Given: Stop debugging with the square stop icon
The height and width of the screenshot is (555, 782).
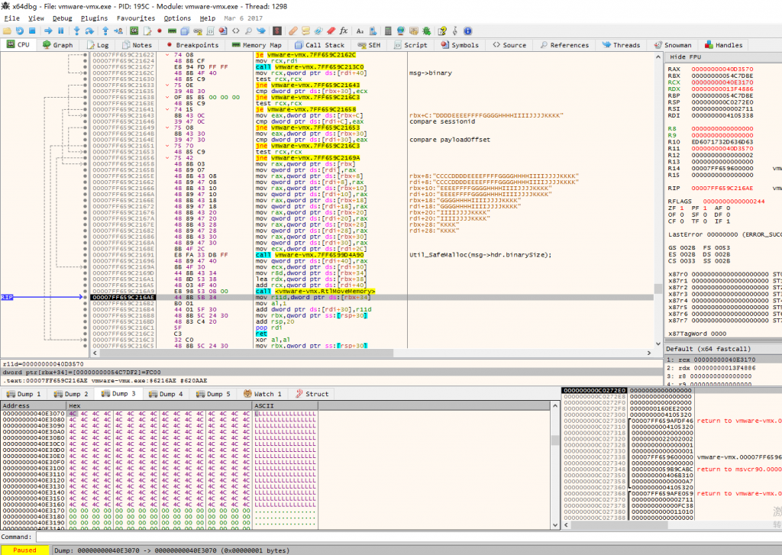Looking at the screenshot, I should click(x=32, y=29).
